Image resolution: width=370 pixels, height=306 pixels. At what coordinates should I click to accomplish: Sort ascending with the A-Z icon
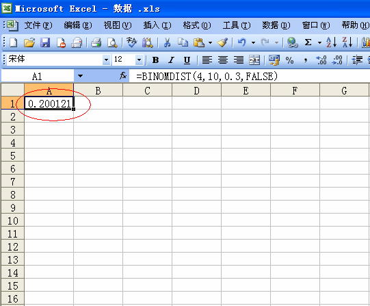pos(331,42)
